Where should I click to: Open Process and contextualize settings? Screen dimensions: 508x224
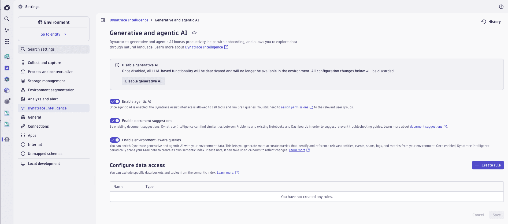pos(54,72)
